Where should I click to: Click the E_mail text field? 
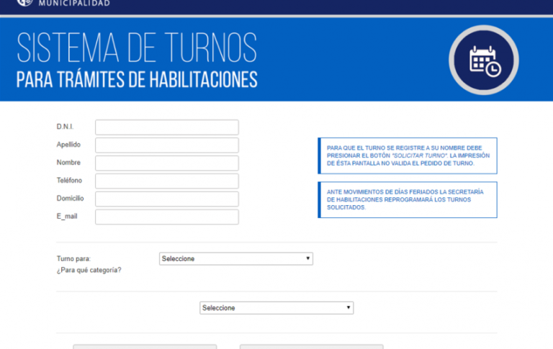click(166, 217)
